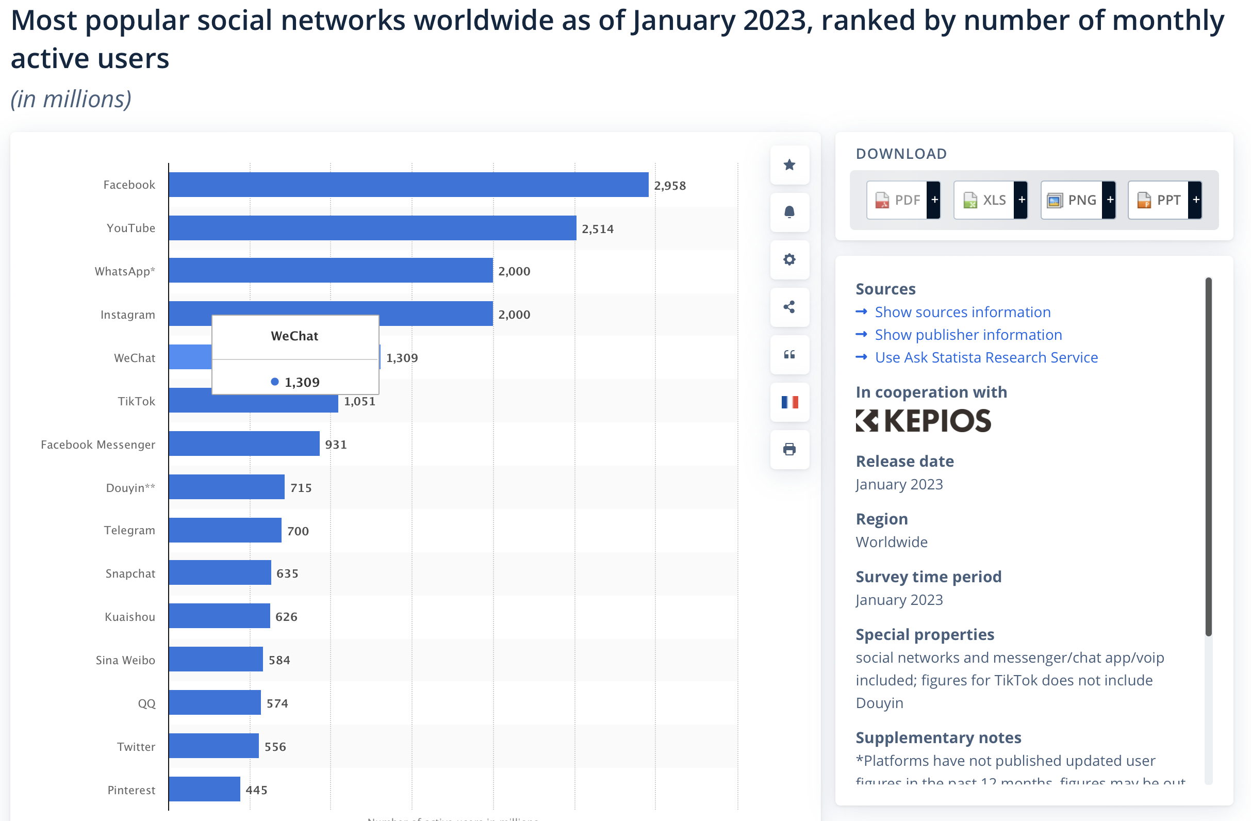Click the share icon

pos(789,307)
